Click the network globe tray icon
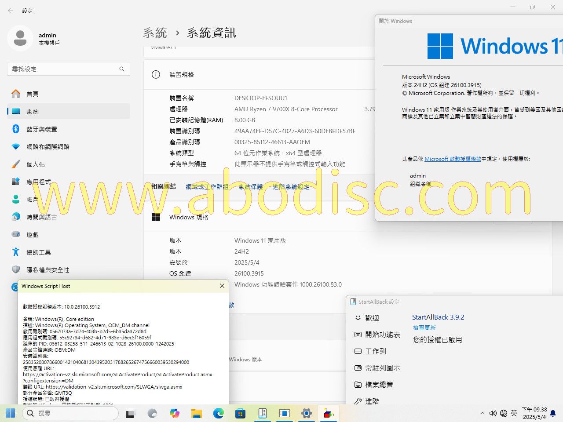This screenshot has width=563, height=422. (504, 413)
